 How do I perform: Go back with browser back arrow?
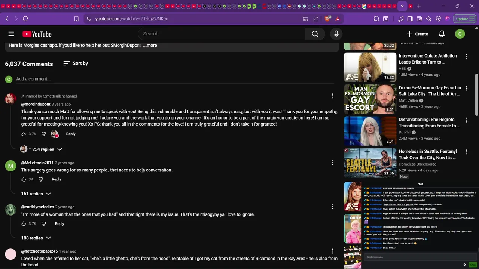click(x=7, y=19)
